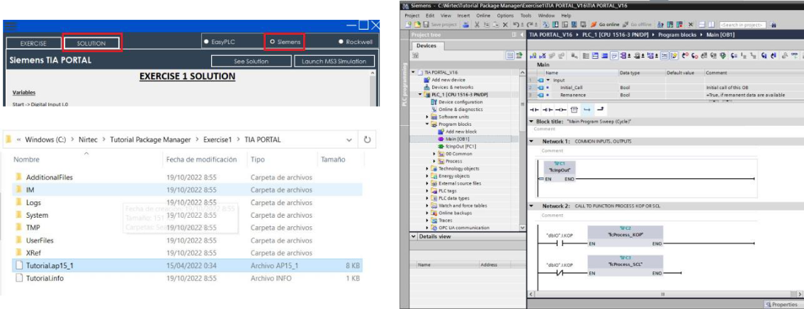804x309 pixels.
Task: Click the hamburger menu icon in Nirtec window
Action: click(x=10, y=26)
